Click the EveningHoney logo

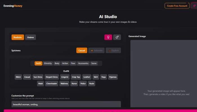[x=13, y=6]
